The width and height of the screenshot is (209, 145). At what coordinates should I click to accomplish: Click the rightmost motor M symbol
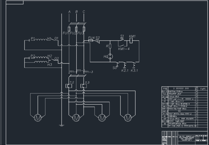tap(128, 118)
